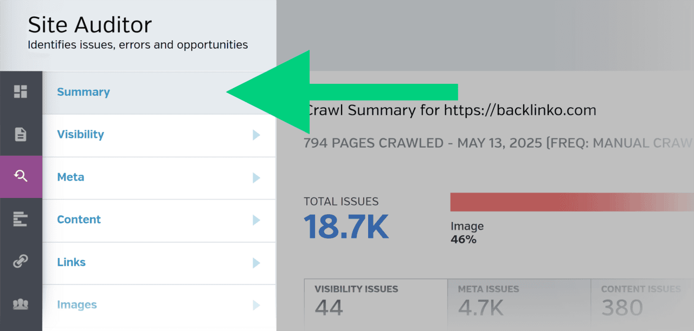Open the people group sidebar icon

[21, 304]
